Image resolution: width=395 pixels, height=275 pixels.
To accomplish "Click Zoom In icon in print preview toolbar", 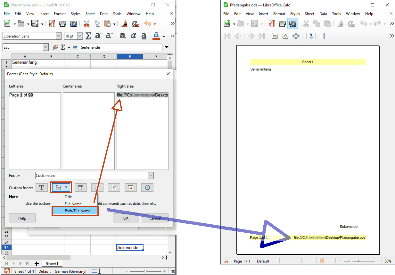I will pos(285,36).
